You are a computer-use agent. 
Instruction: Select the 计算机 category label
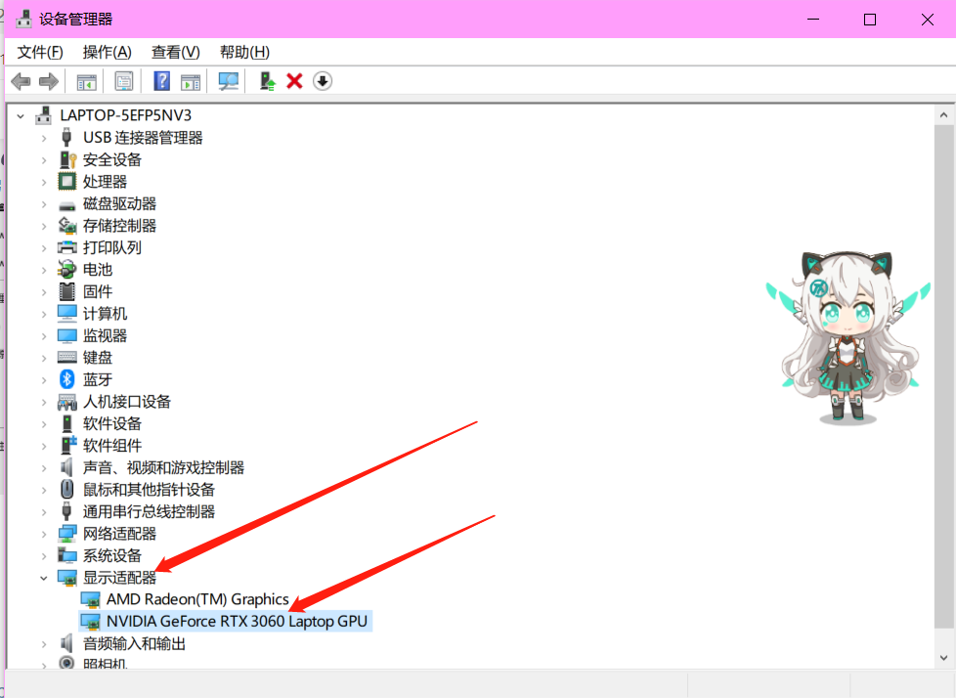coord(105,314)
